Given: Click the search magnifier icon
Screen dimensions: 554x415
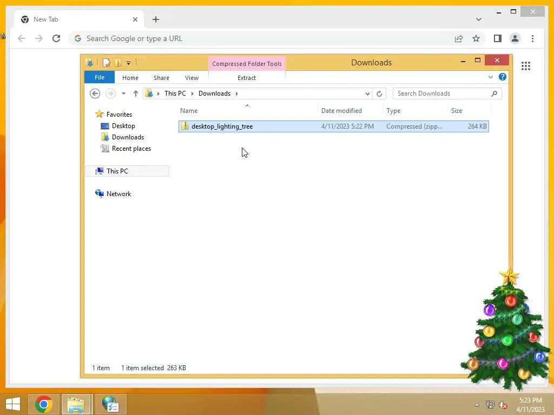Looking at the screenshot, I should click(x=494, y=93).
